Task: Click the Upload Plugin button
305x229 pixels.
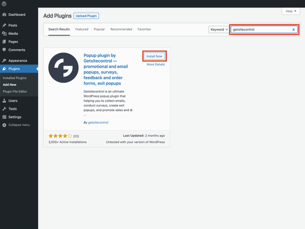Action: tap(86, 16)
